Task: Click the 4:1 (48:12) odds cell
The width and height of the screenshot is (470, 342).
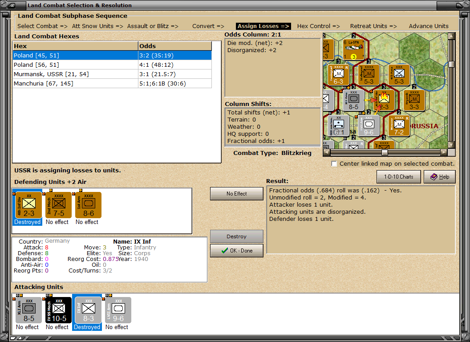Action: coord(175,65)
